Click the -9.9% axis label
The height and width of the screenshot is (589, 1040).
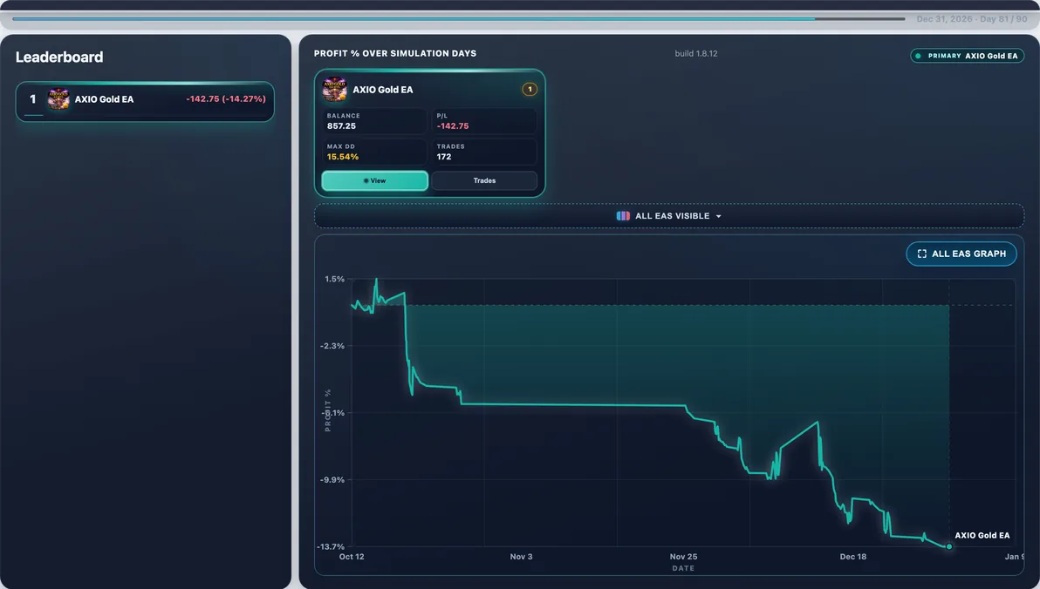coord(332,480)
